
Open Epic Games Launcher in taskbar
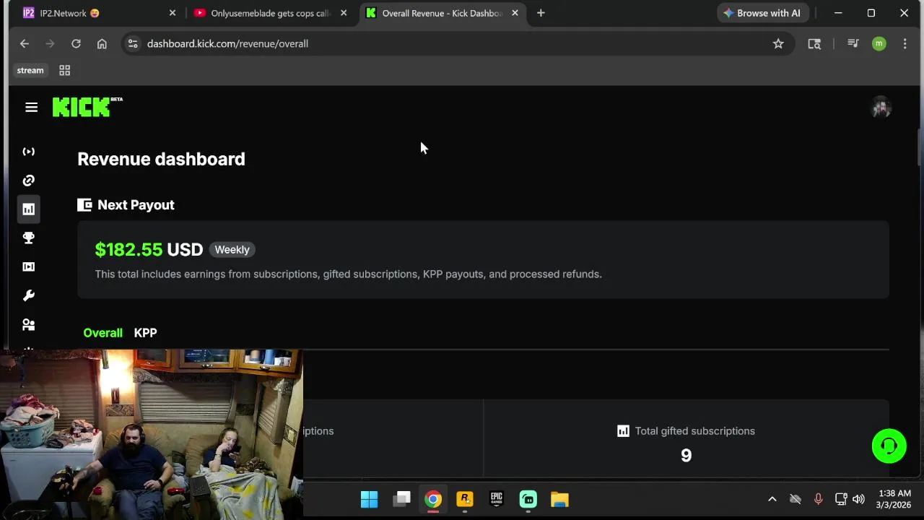(x=497, y=500)
